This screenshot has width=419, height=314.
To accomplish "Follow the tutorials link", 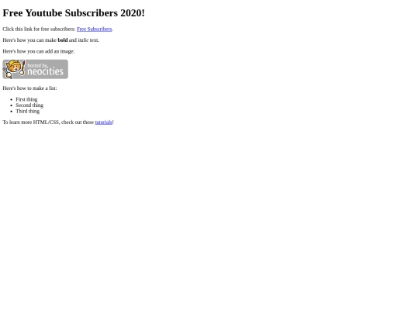I will point(103,122).
